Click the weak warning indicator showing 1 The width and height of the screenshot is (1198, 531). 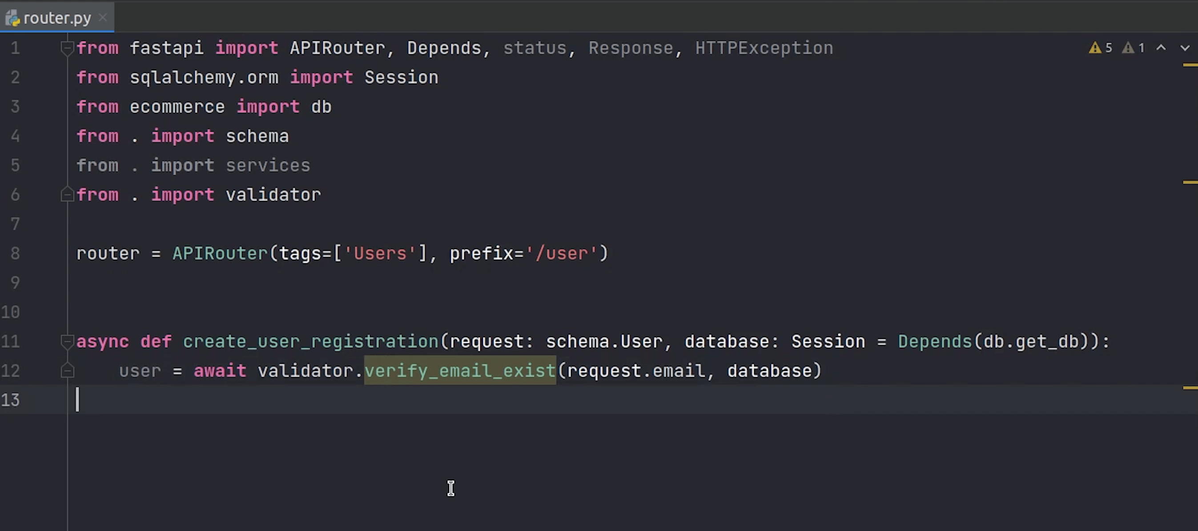pyautogui.click(x=1133, y=48)
